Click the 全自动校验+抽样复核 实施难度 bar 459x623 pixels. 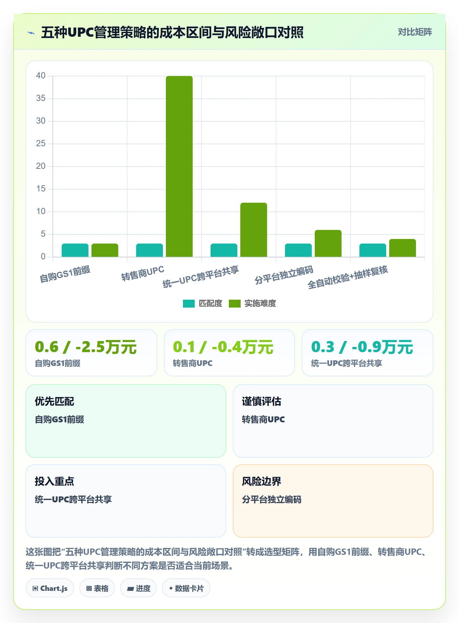pyautogui.click(x=403, y=248)
